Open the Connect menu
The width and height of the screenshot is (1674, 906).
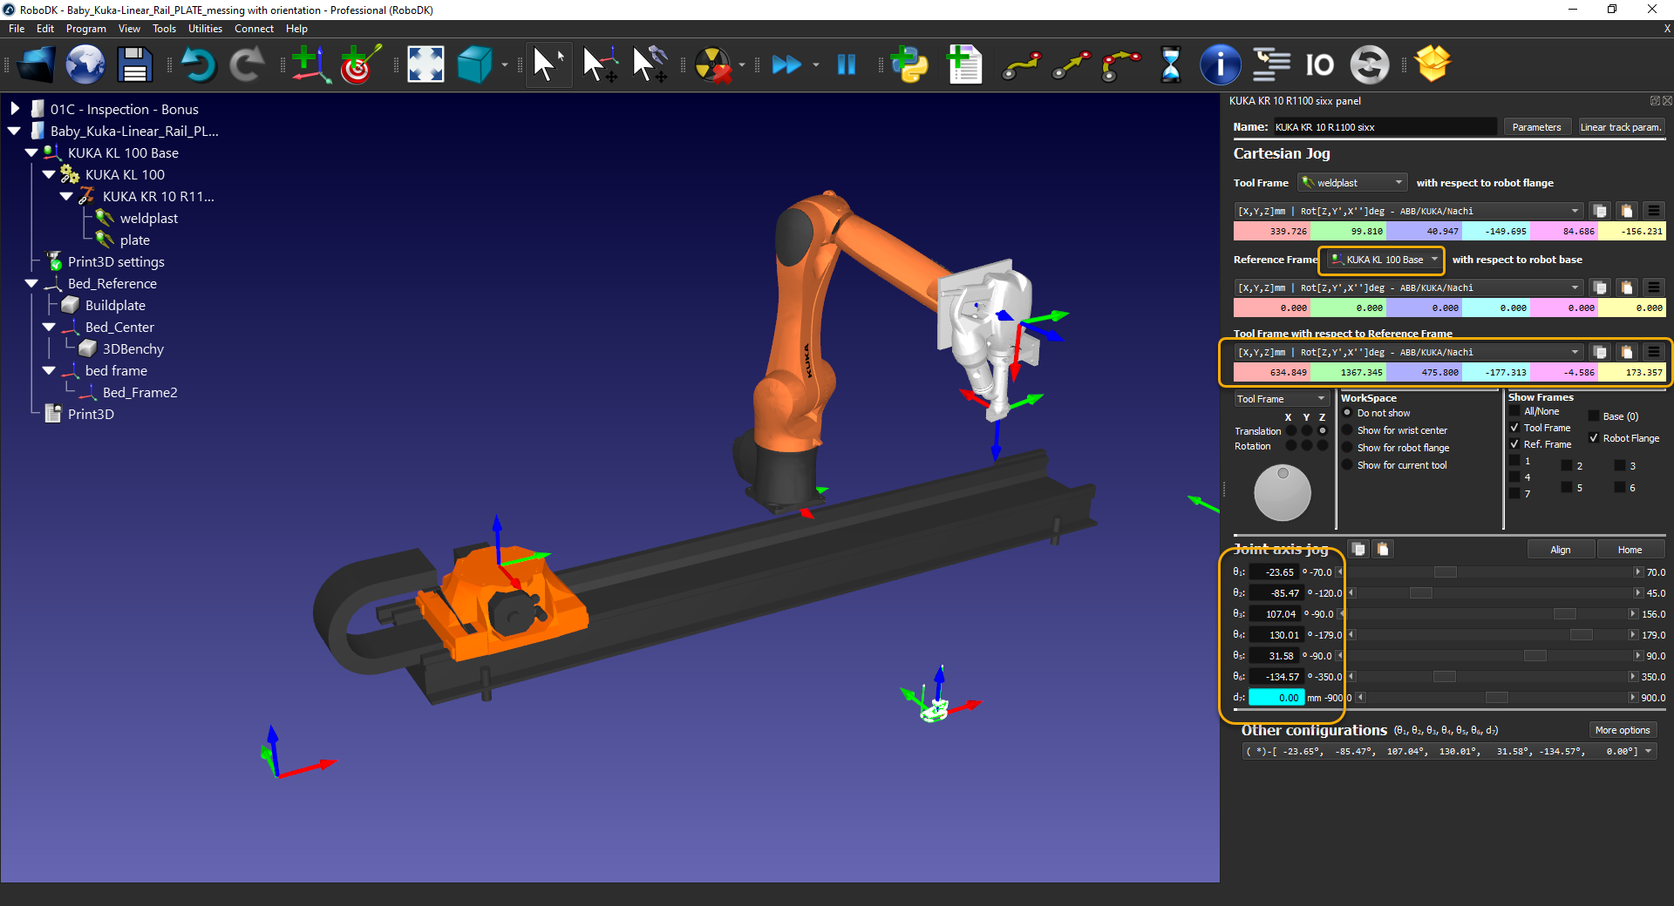pos(254,29)
